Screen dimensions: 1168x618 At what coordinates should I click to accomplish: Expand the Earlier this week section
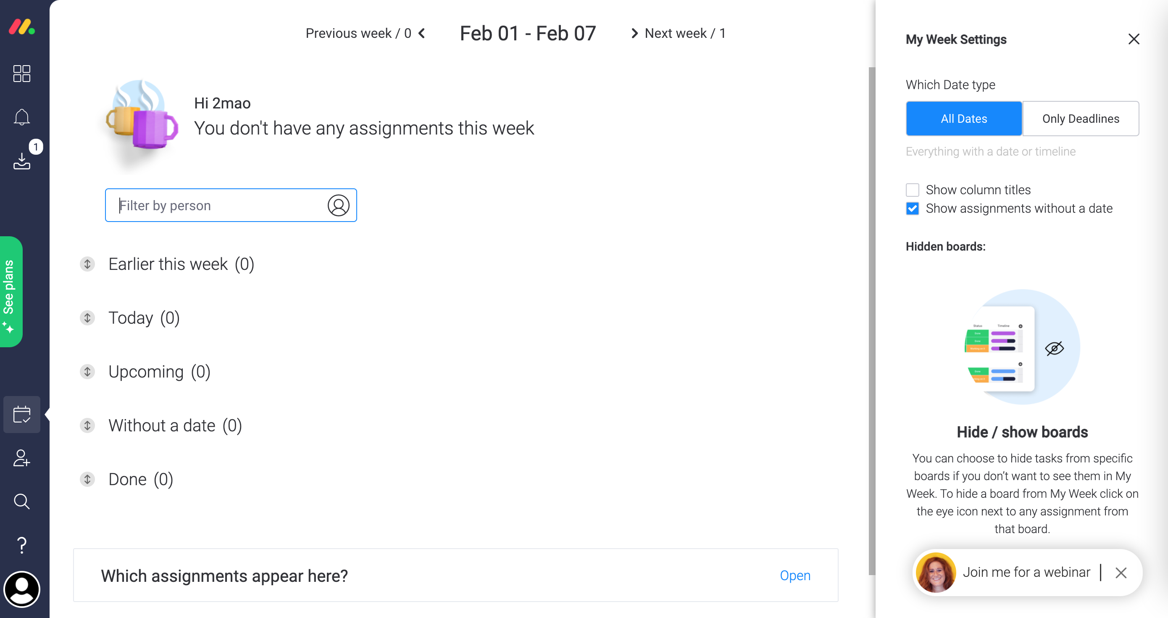point(87,264)
